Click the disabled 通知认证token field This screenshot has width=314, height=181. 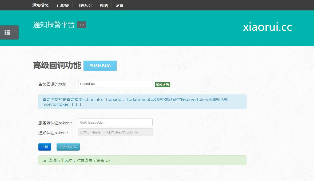(x=115, y=132)
